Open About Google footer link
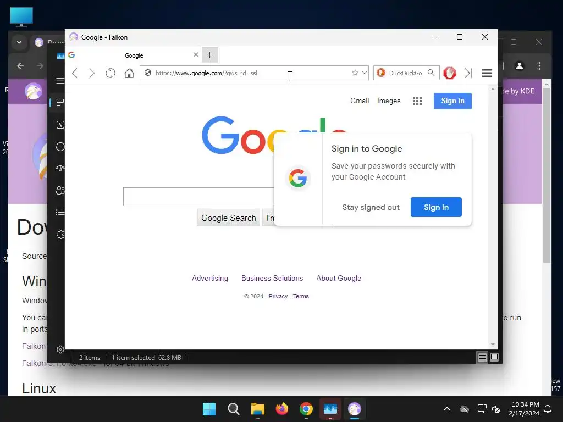The height and width of the screenshot is (422, 563). [x=339, y=278]
